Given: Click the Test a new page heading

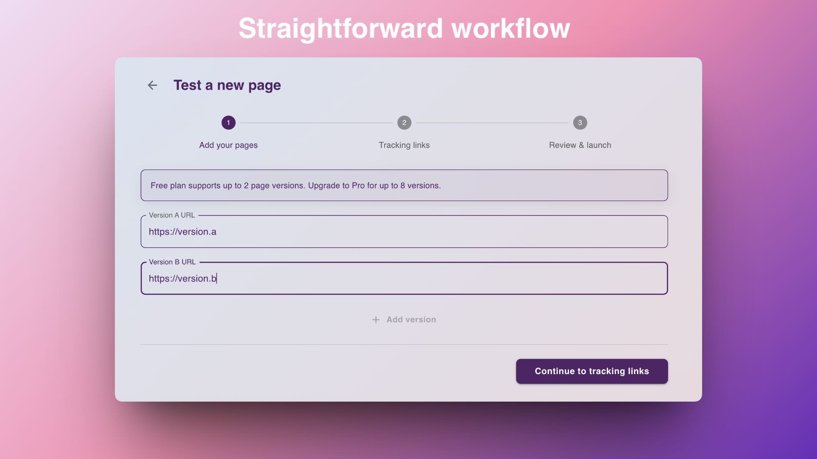Looking at the screenshot, I should coord(227,85).
